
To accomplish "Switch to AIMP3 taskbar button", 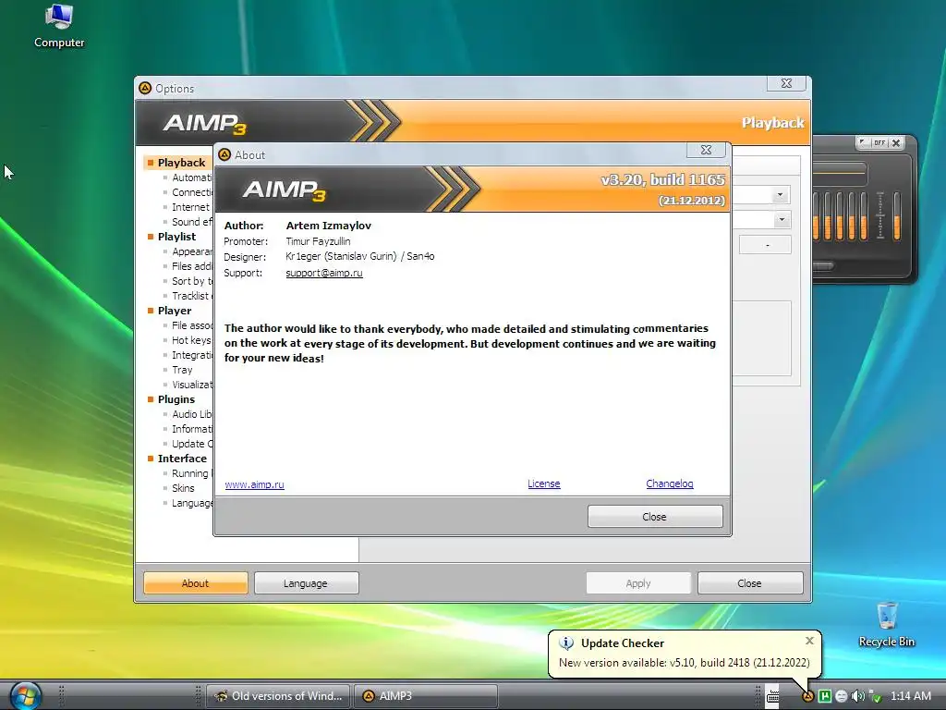I will click(x=426, y=696).
